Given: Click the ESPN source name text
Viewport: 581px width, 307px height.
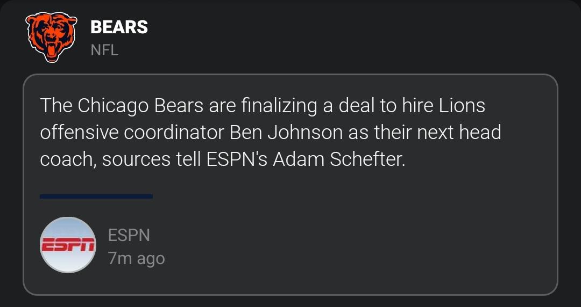Looking at the screenshot, I should click(x=129, y=235).
